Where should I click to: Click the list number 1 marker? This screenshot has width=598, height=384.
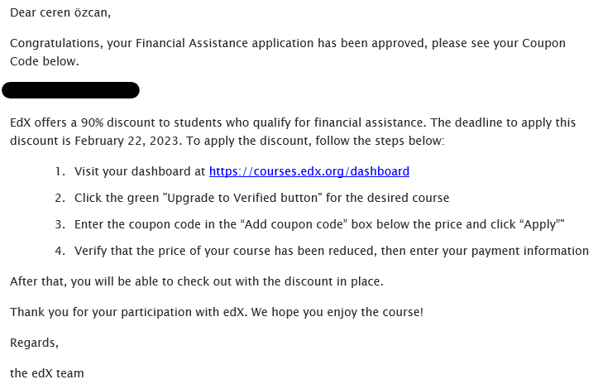pos(60,171)
